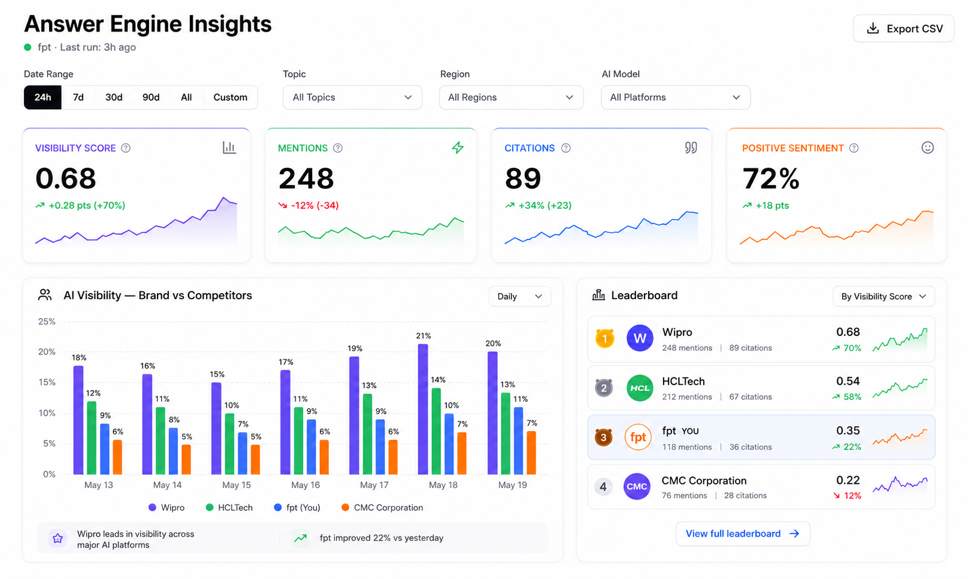Click the Export CSV button
This screenshot has height=579, width=968.
click(x=904, y=29)
